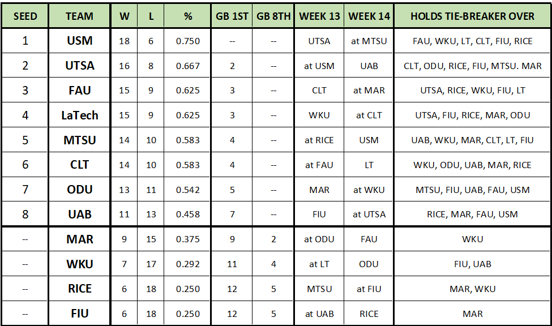Select the GB 1ST column header
This screenshot has height=326, width=552.
tap(232, 16)
